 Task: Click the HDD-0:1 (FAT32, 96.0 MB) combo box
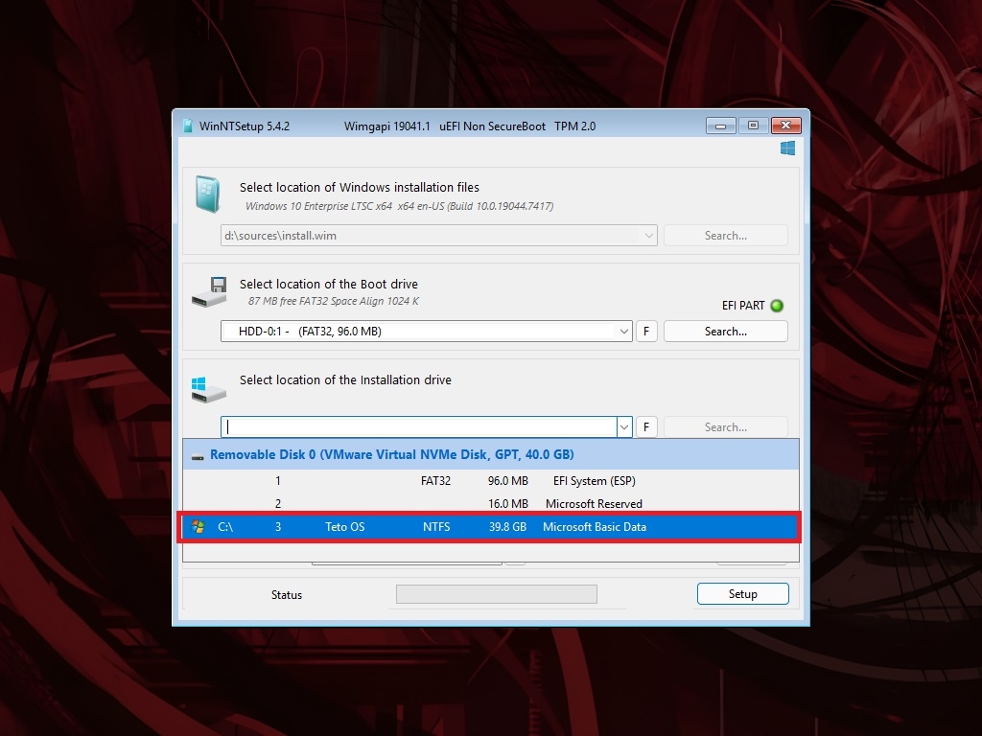click(x=427, y=331)
